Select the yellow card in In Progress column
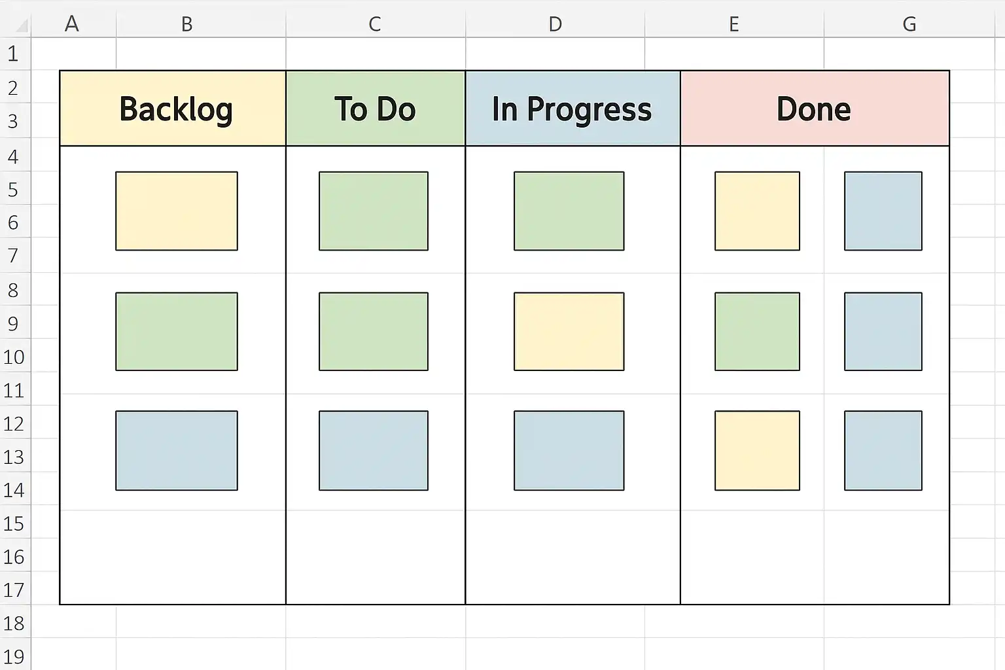 (569, 332)
